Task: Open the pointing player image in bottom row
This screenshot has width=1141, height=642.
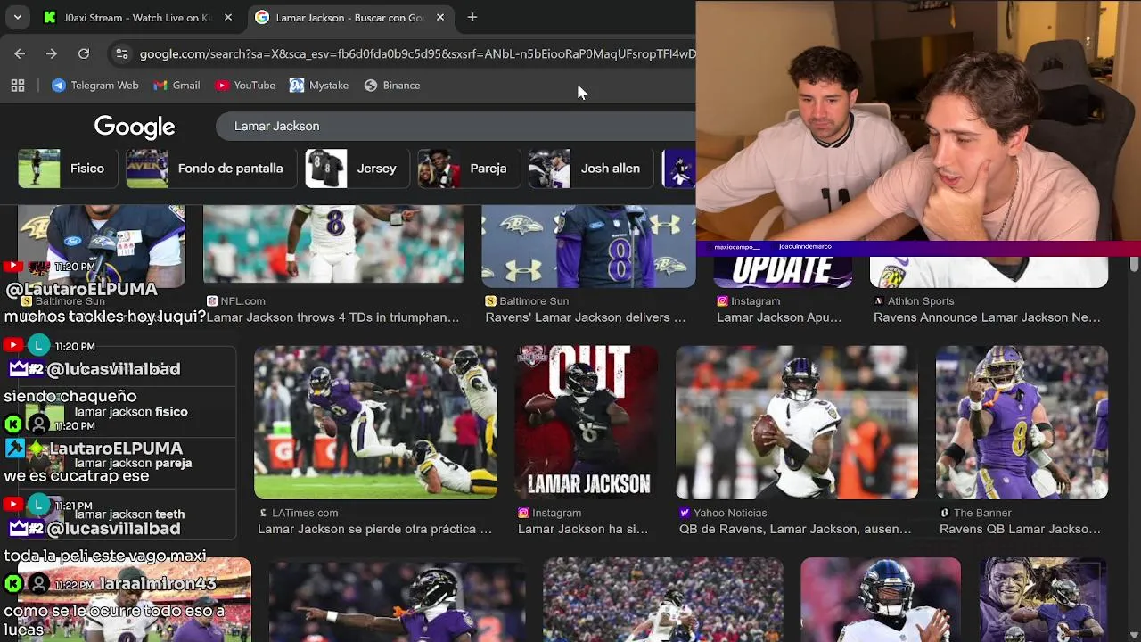Action: click(398, 600)
